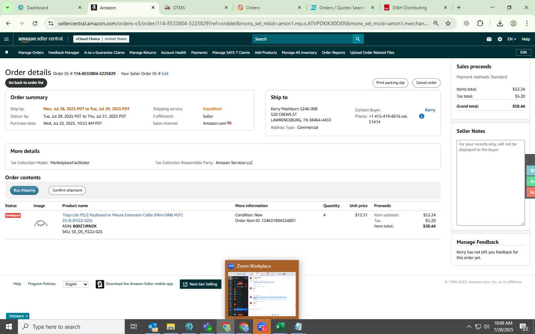Click the Amazon Seller Central logo

point(40,39)
